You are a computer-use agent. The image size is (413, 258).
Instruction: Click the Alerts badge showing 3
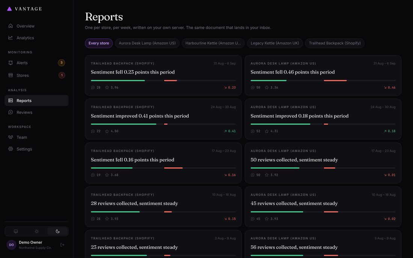point(61,63)
